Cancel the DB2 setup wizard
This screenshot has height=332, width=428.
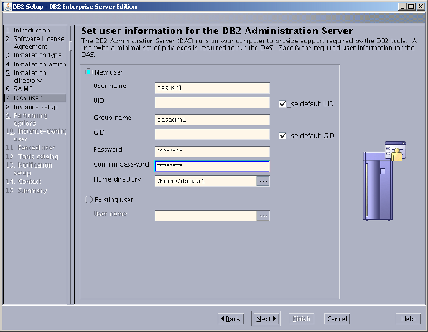click(337, 319)
